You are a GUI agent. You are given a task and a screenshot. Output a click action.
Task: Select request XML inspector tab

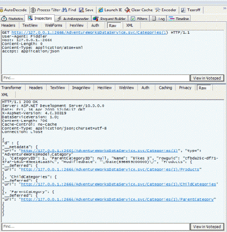(130, 26)
